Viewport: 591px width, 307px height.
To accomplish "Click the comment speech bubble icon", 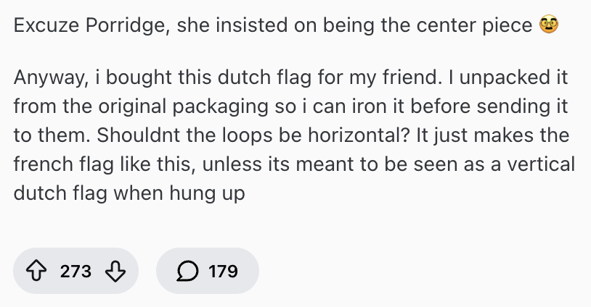I will pos(185,272).
